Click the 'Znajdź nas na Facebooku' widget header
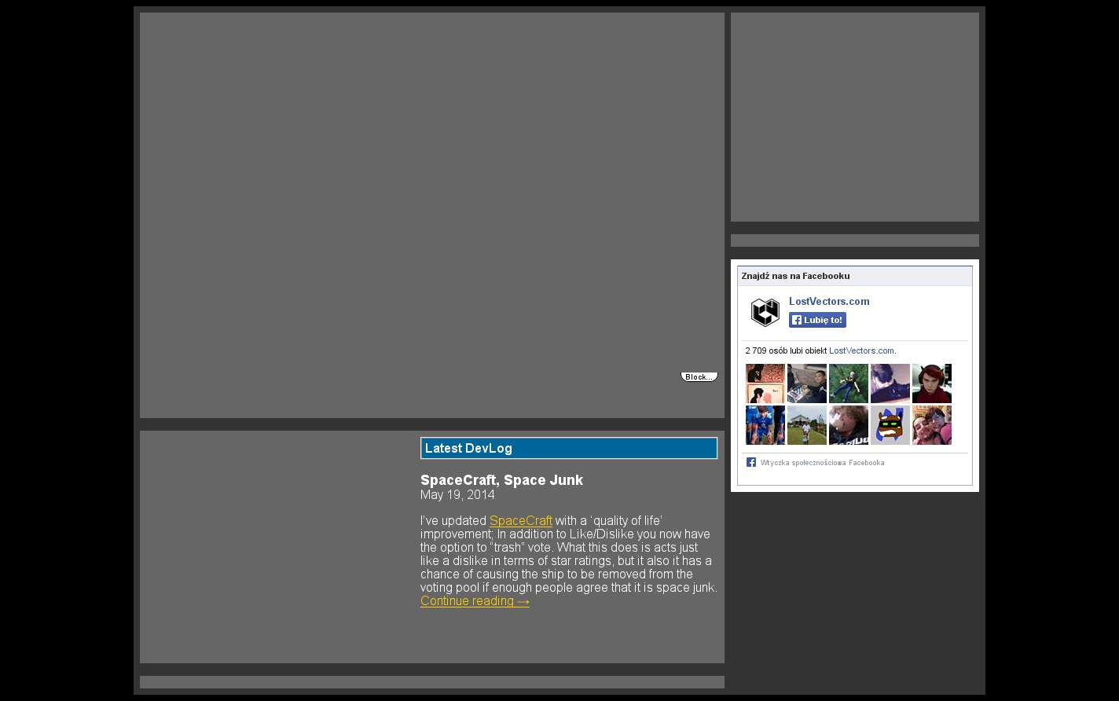Viewport: 1119px width, 701px height. pos(854,276)
